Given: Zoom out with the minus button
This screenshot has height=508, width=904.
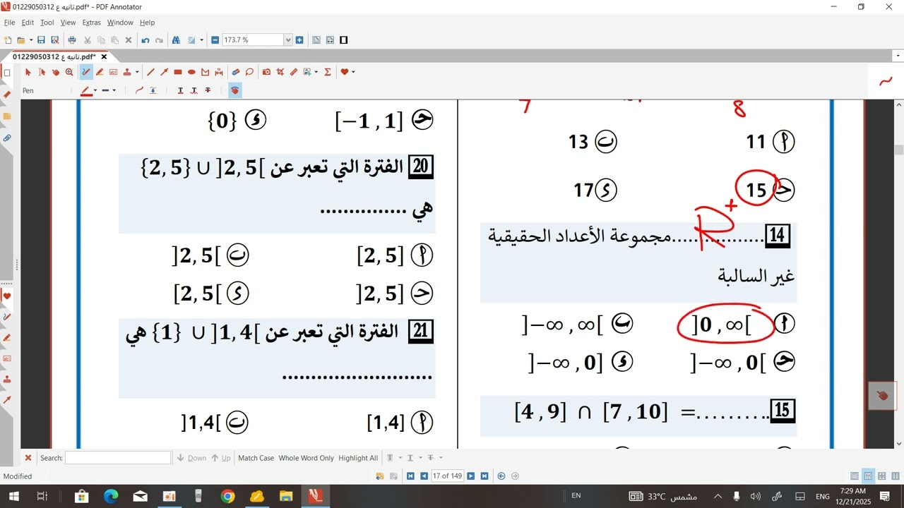Looking at the screenshot, I should tap(215, 40).
